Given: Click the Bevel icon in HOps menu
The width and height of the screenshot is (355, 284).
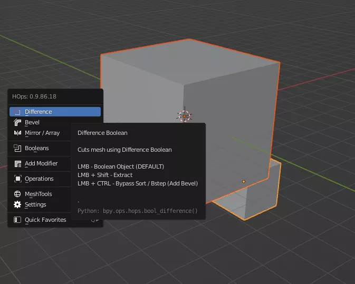Looking at the screenshot, I should pyautogui.click(x=17, y=122).
